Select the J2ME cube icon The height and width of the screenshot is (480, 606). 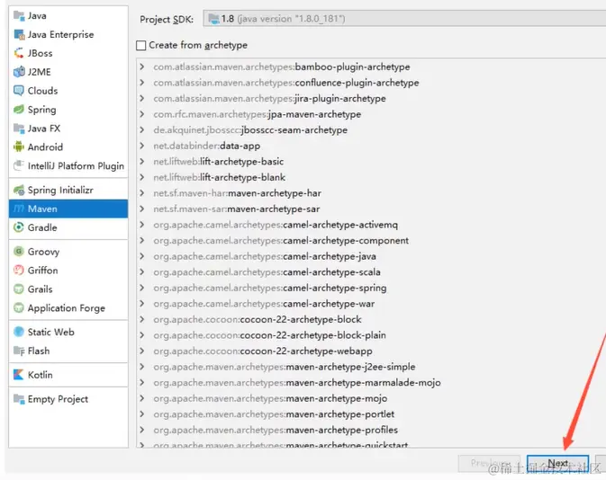19,72
